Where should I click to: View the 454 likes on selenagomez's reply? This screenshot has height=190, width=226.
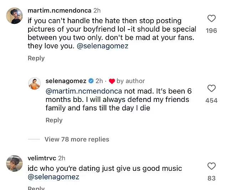point(211,101)
